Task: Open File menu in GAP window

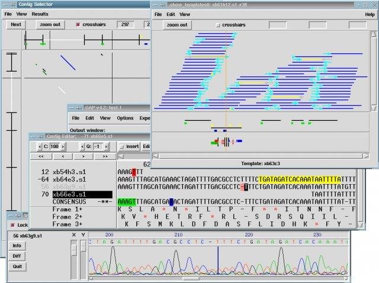Action: tap(75, 118)
